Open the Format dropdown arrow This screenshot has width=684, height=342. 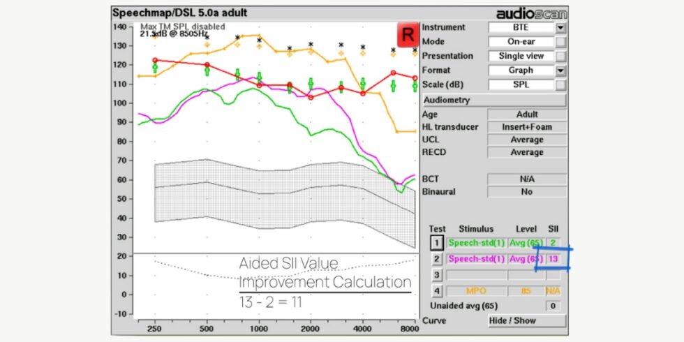pos(560,70)
